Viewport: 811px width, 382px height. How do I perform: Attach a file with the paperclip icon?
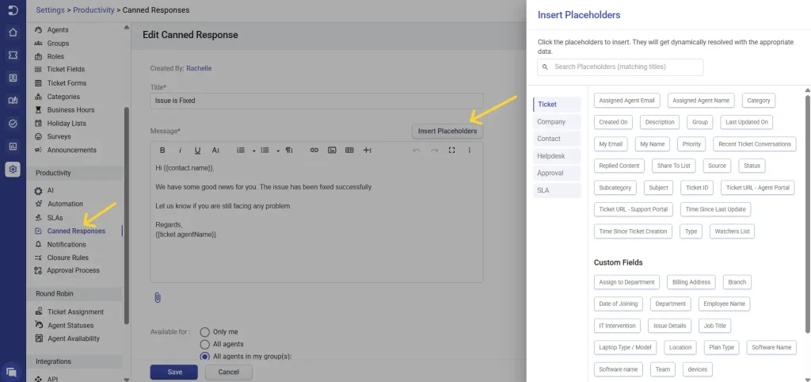pyautogui.click(x=158, y=298)
